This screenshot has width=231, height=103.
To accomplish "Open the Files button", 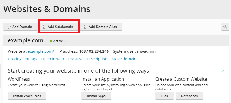I will coord(164,96).
